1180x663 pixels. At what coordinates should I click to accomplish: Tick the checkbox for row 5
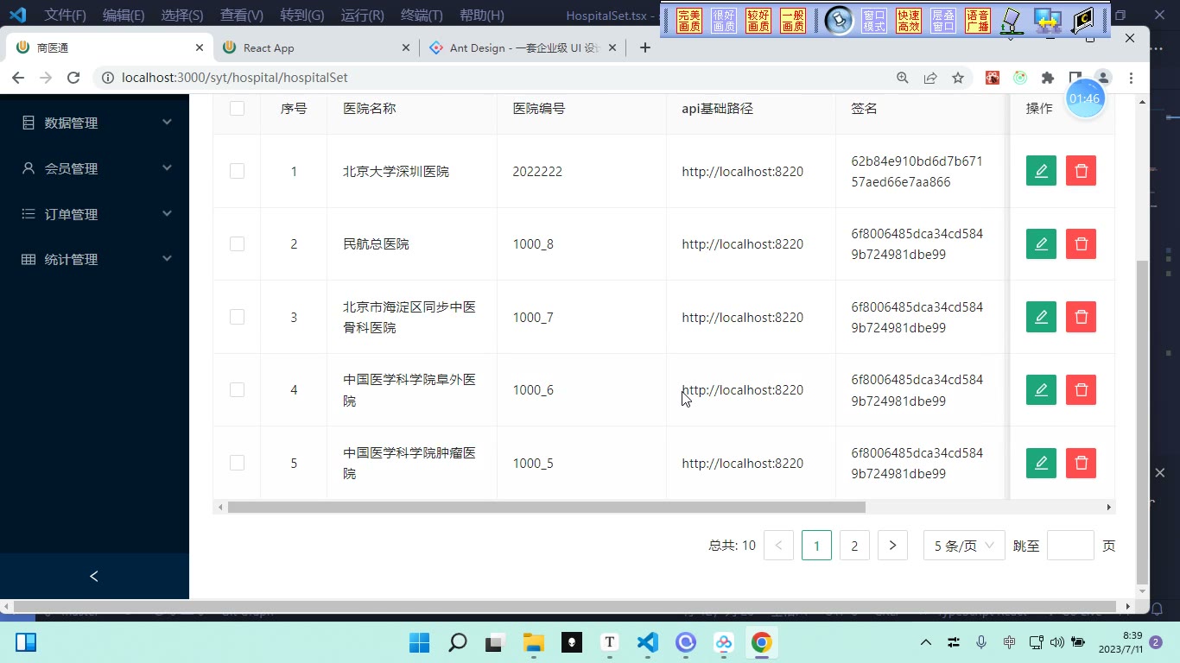[237, 463]
